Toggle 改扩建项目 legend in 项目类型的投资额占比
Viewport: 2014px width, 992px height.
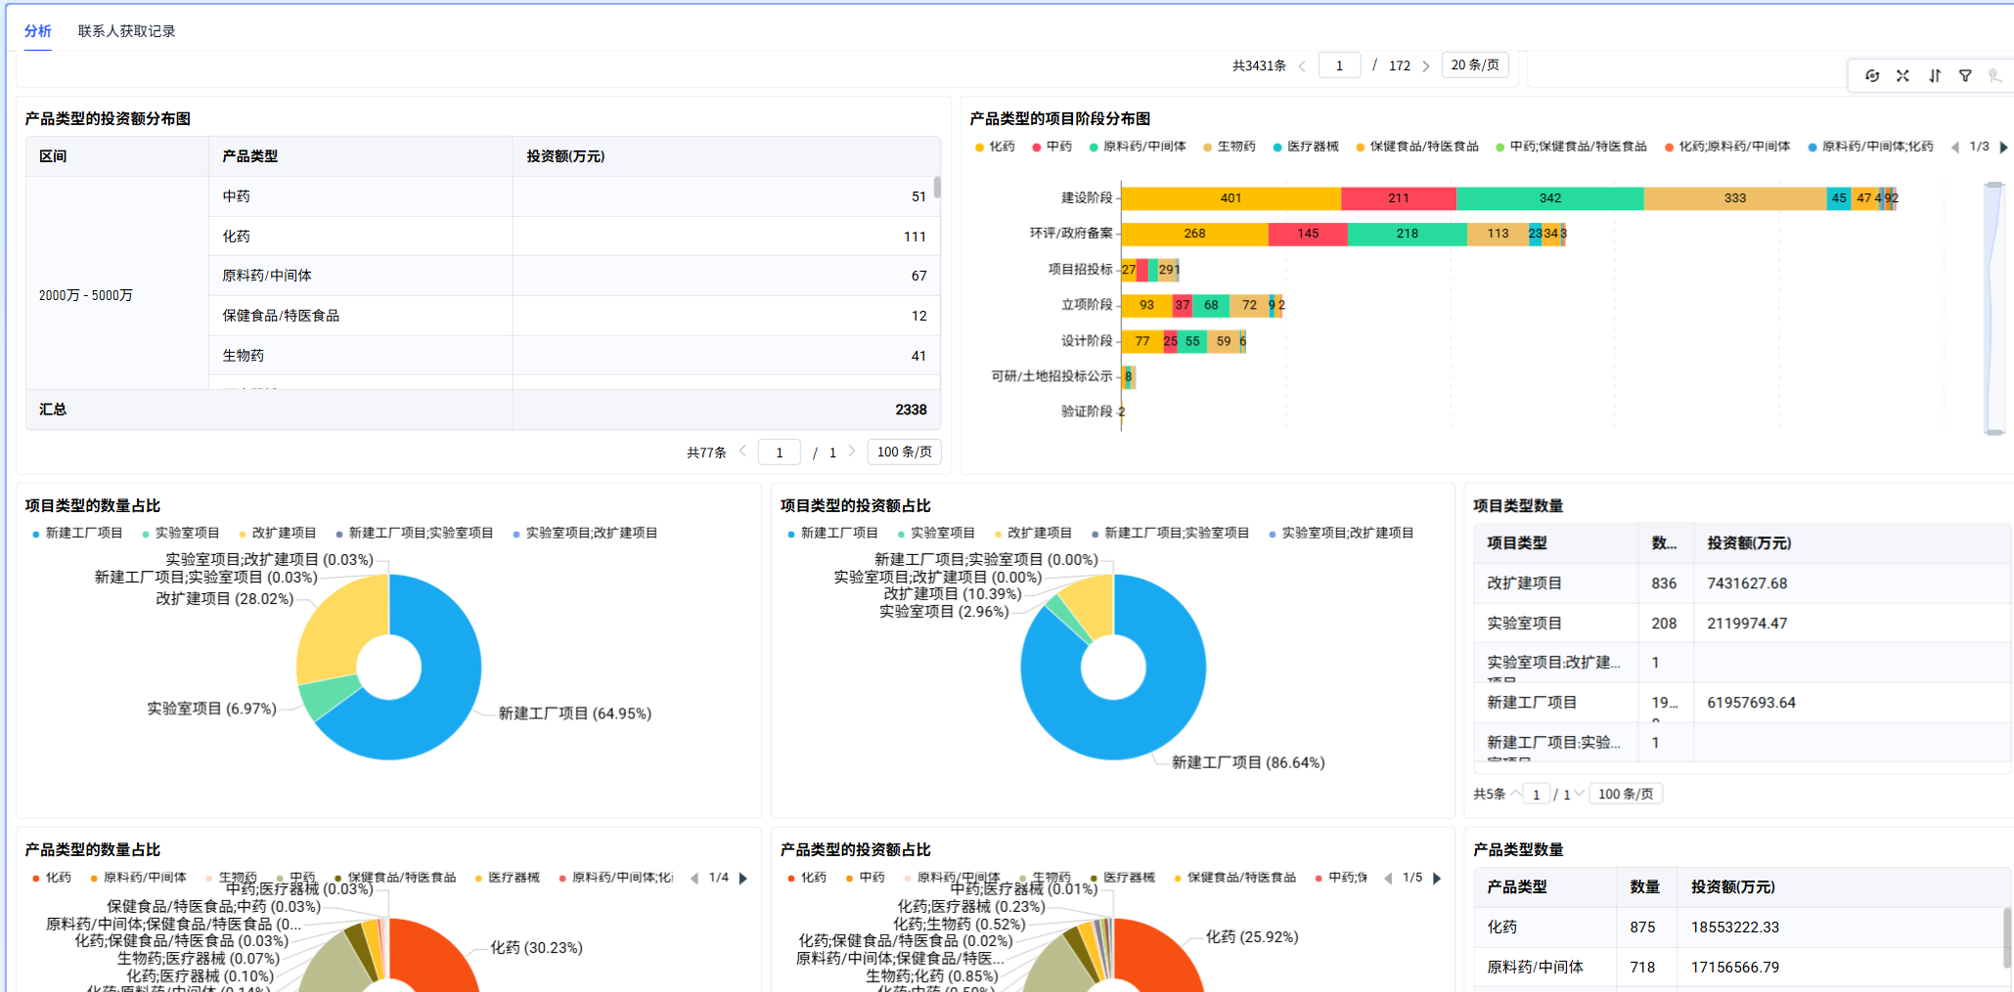[x=1033, y=534]
